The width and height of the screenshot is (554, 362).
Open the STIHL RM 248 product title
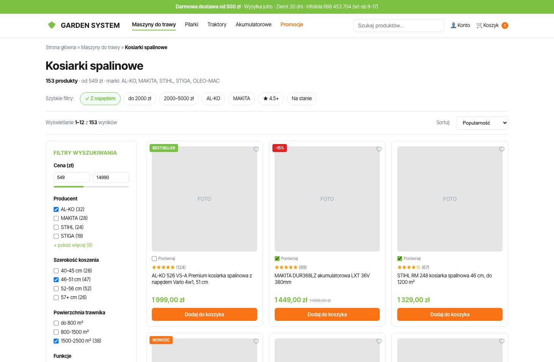tap(444, 279)
